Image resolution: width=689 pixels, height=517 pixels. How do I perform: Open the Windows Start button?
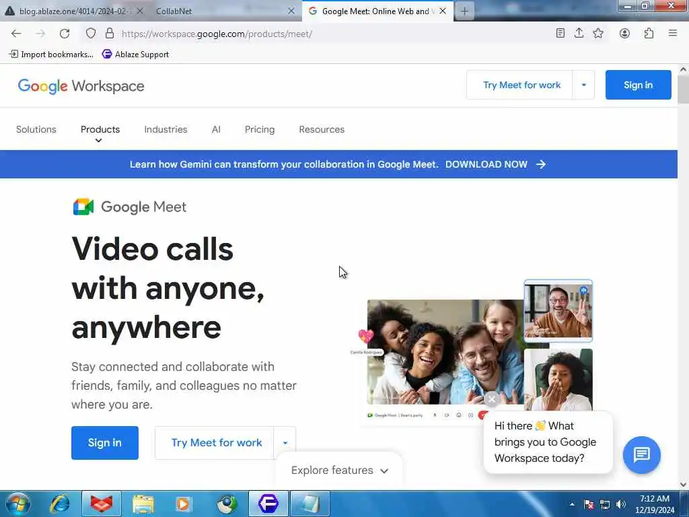[x=18, y=504]
